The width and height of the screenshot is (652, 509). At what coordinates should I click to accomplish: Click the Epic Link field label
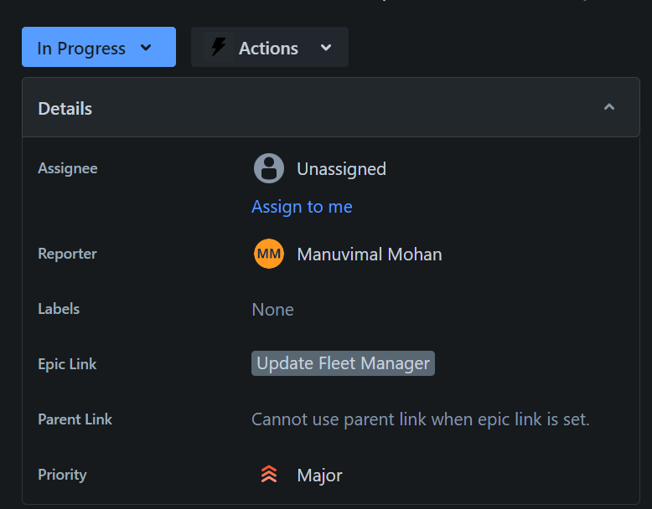[x=67, y=364]
